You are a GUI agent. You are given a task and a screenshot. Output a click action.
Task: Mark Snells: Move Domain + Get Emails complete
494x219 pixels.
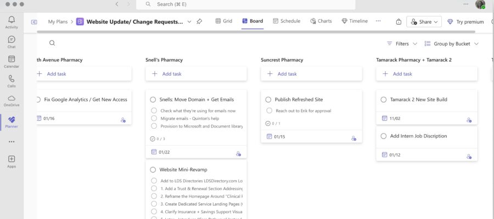[x=153, y=100]
